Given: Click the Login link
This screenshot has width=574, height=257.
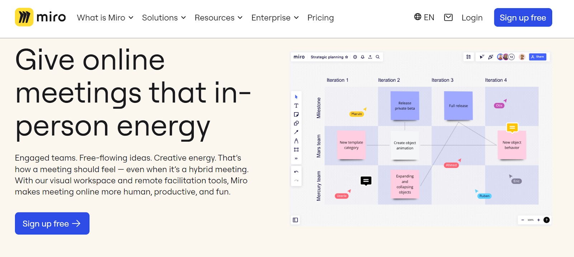Looking at the screenshot, I should (472, 18).
